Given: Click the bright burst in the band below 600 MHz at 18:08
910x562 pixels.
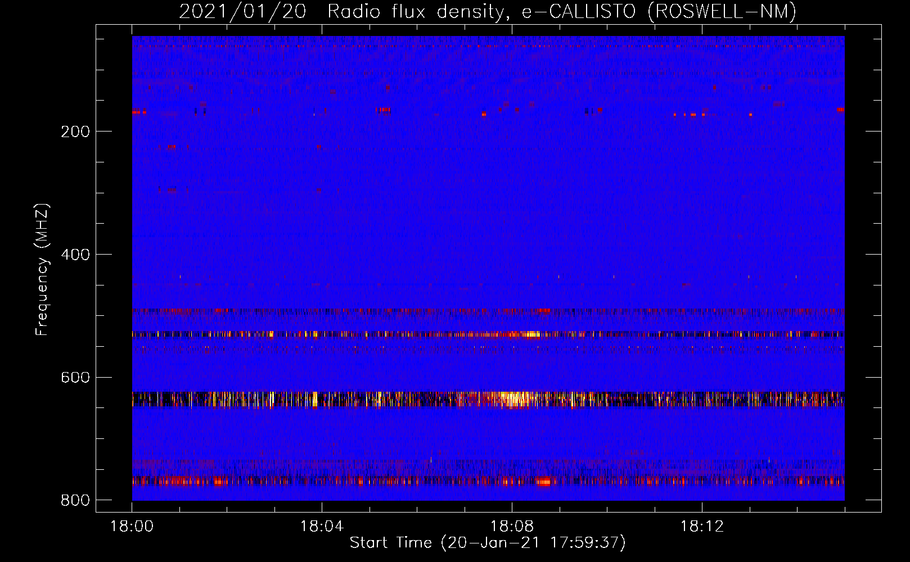Looking at the screenshot, I should (x=515, y=400).
